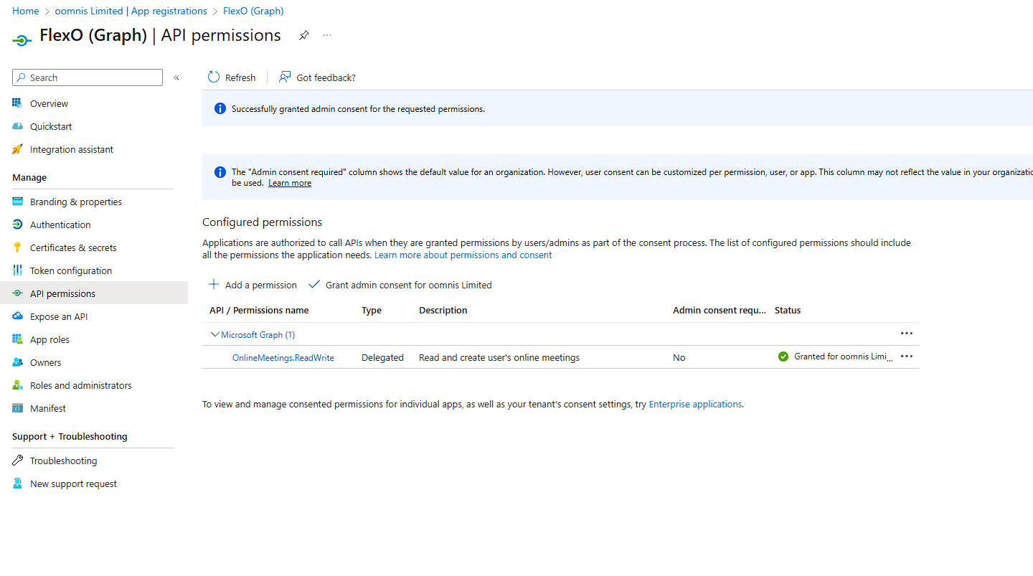Click the green Granted status check icon
1033x576 pixels.
pos(783,357)
